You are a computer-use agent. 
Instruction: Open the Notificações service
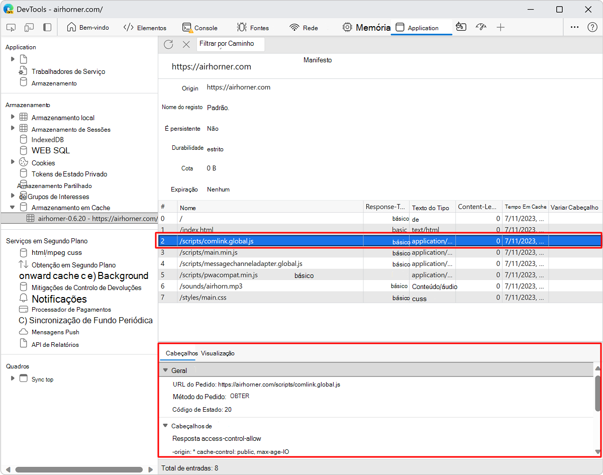59,299
